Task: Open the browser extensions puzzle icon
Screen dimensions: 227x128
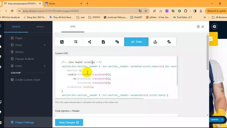Action: [186, 11]
